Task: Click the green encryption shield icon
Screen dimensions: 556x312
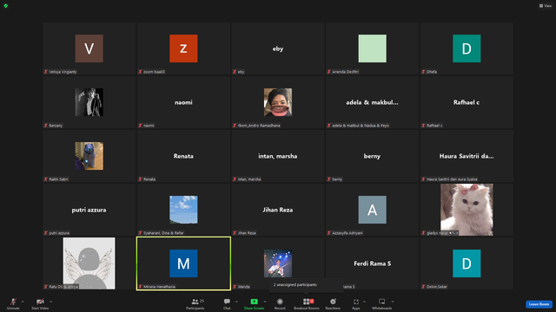Action: [x=6, y=6]
